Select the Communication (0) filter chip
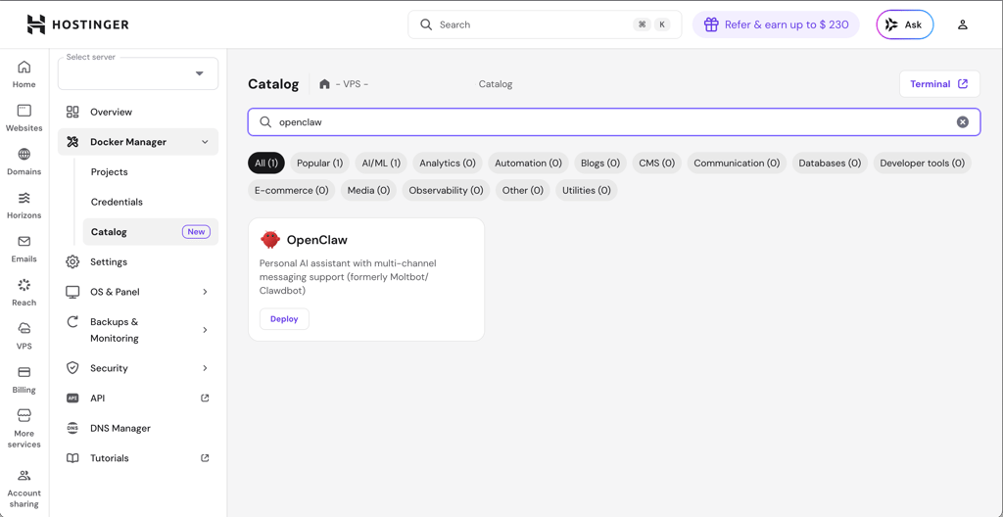The image size is (1003, 517). click(737, 164)
